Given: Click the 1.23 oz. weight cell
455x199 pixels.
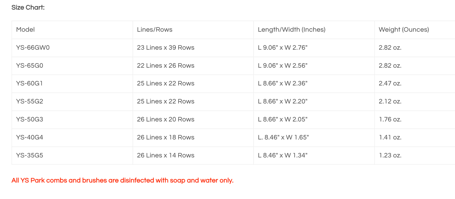Looking at the screenshot, I should click(x=390, y=155).
